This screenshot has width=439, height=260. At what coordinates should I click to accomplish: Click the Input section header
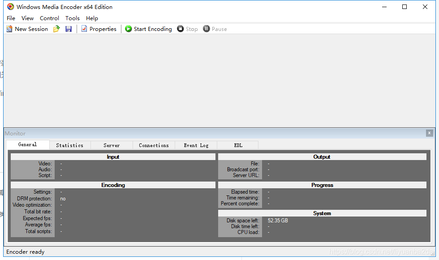point(113,156)
